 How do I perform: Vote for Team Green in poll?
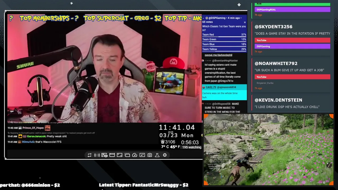(x=224, y=39)
